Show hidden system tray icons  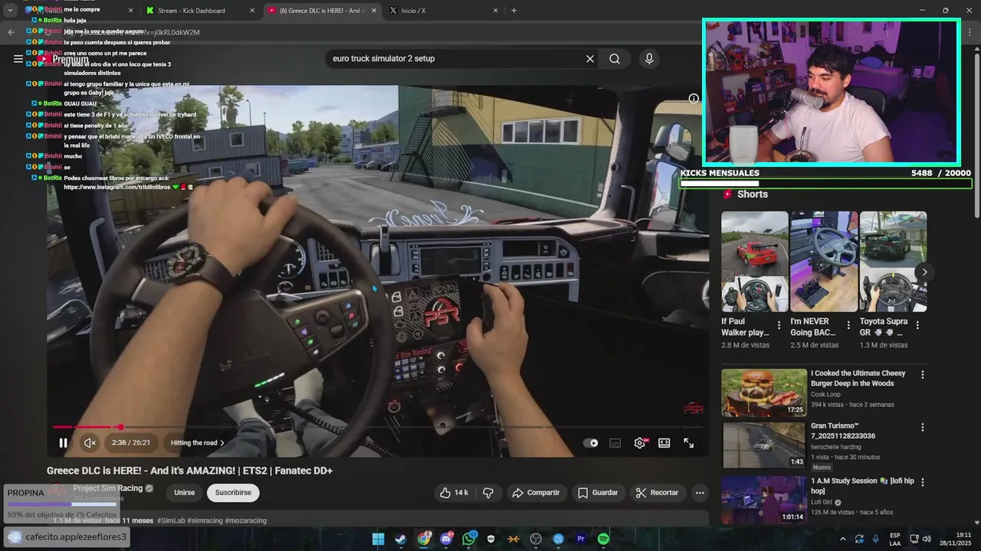click(x=843, y=539)
